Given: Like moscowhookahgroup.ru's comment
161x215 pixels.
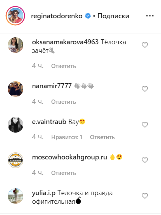Looking at the screenshot, I should click(145, 160).
